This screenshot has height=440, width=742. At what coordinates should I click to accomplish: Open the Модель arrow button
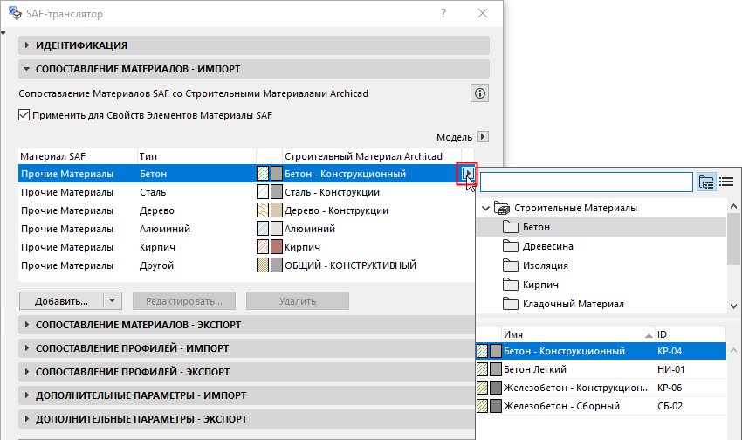[483, 137]
